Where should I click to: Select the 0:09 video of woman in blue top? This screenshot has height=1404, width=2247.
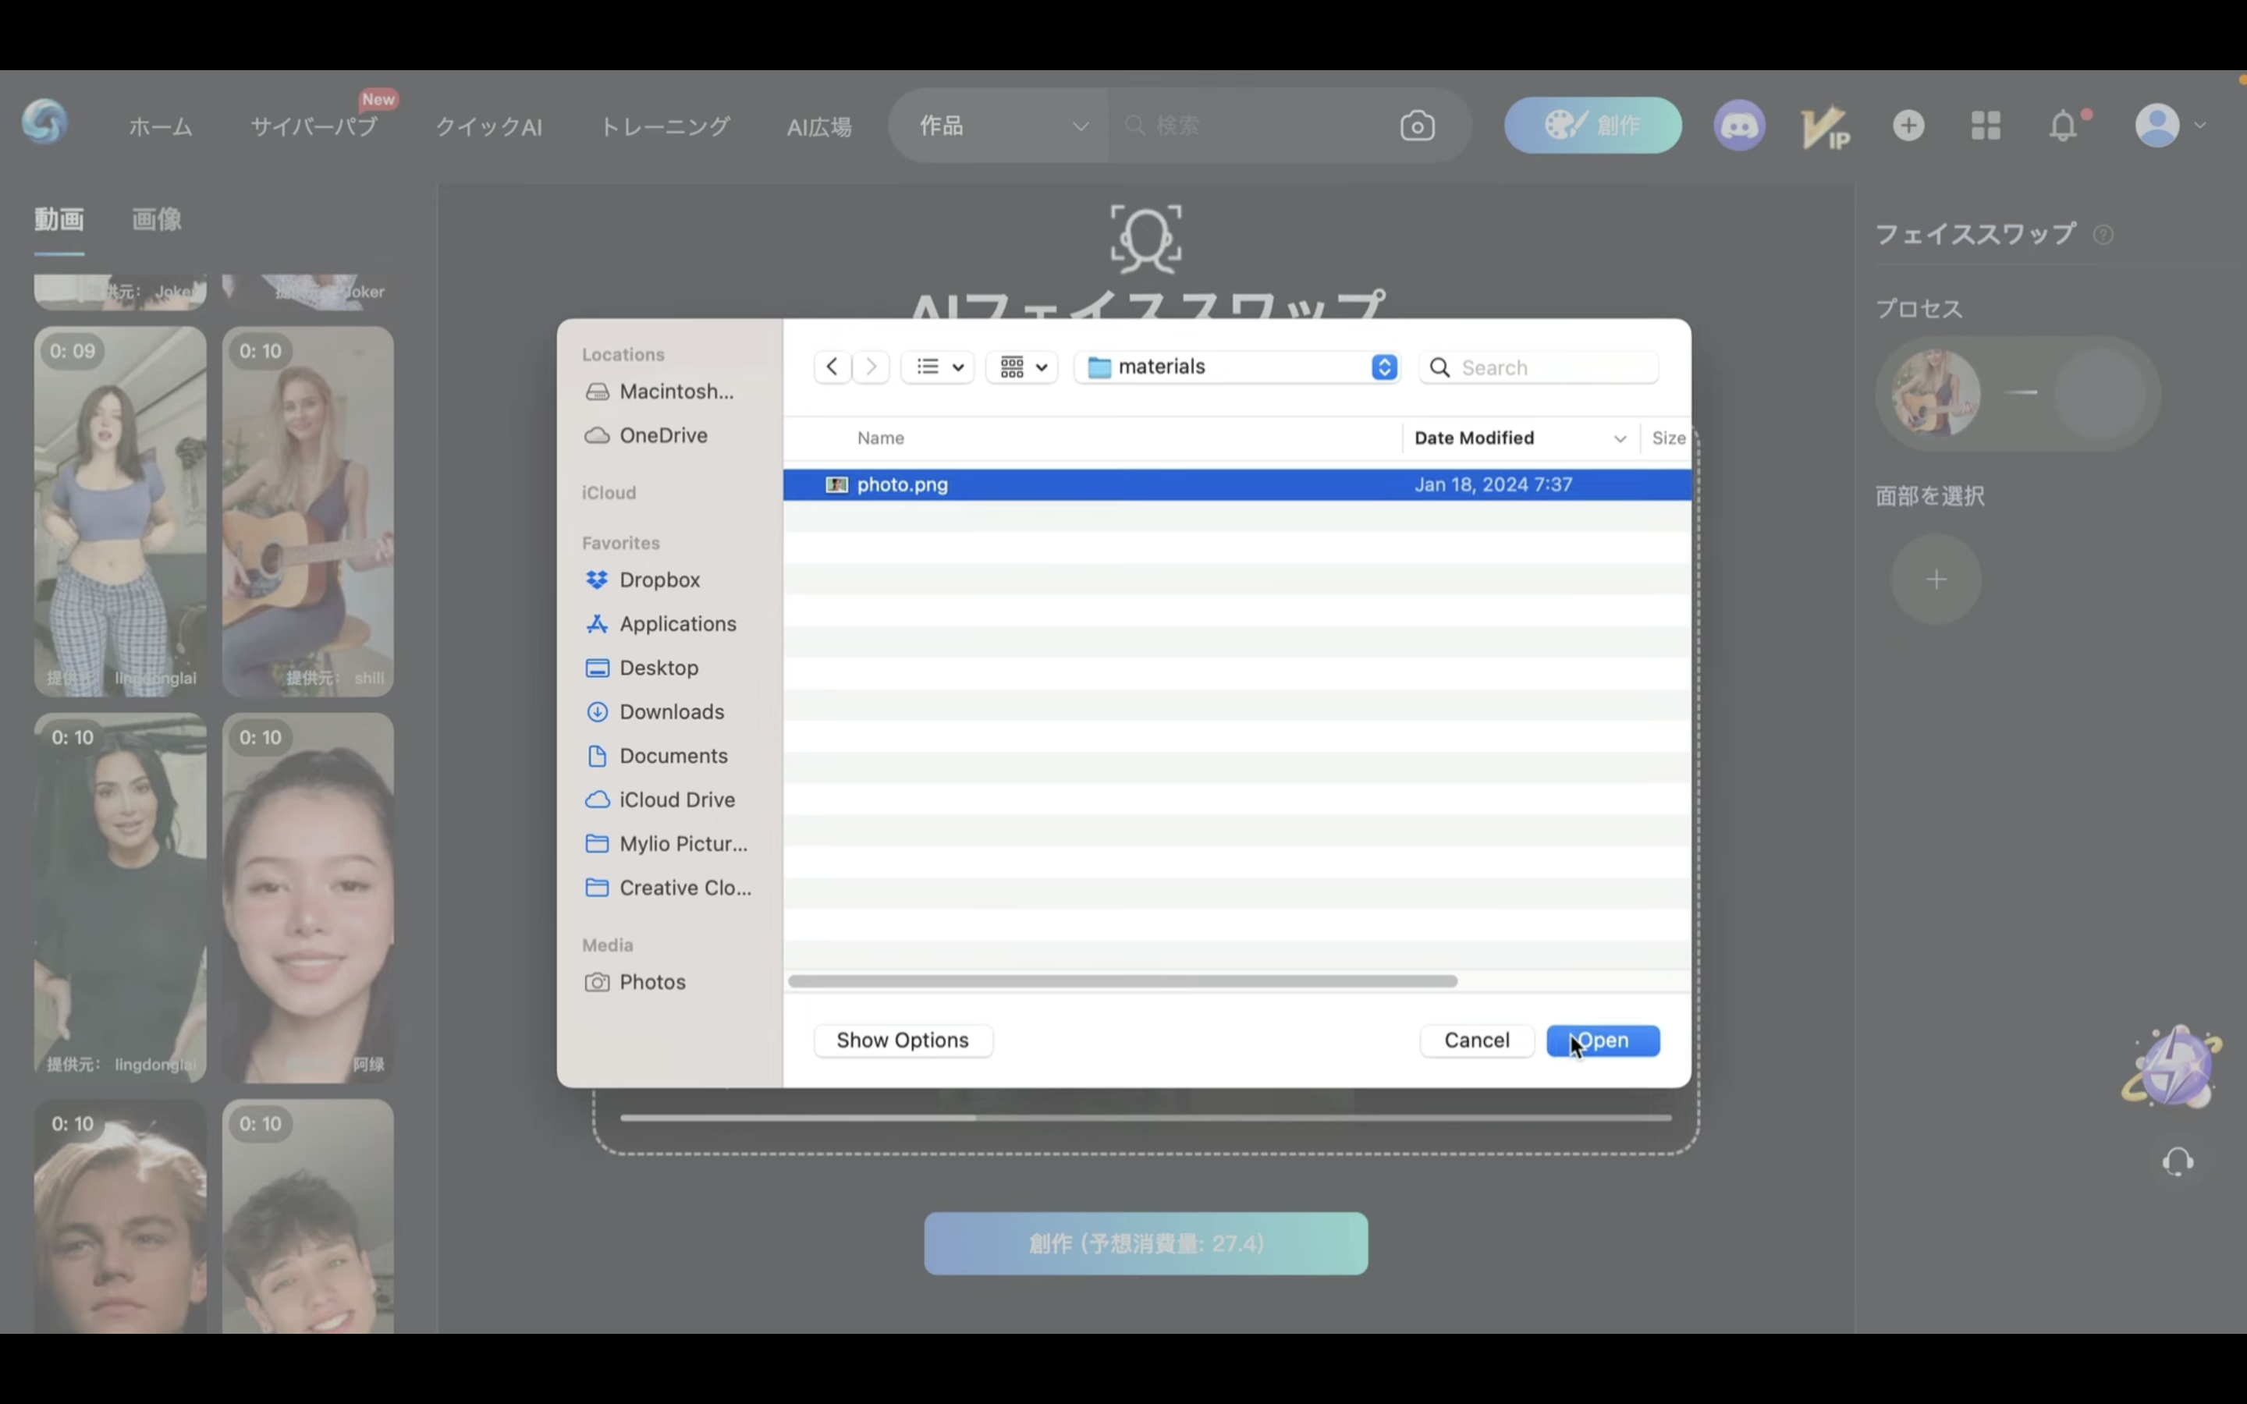click(x=120, y=511)
